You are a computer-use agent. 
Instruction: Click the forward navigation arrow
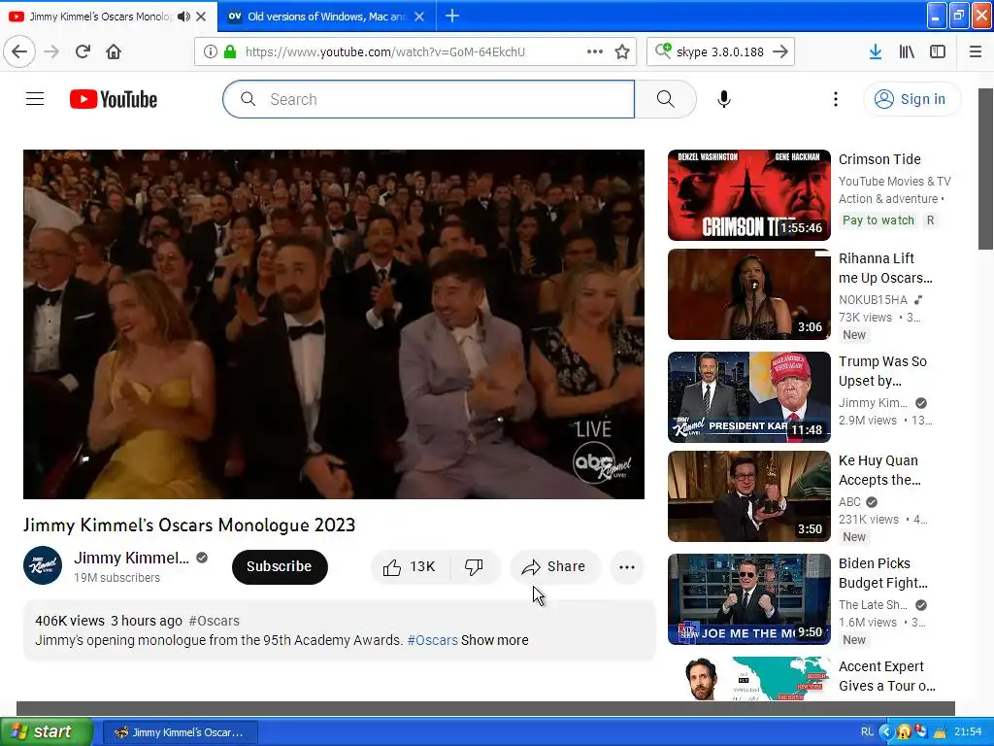(51, 51)
